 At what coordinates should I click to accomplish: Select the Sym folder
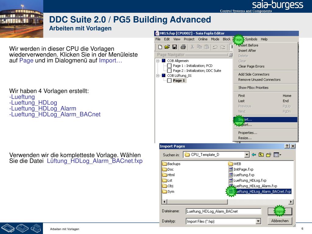click(168, 191)
